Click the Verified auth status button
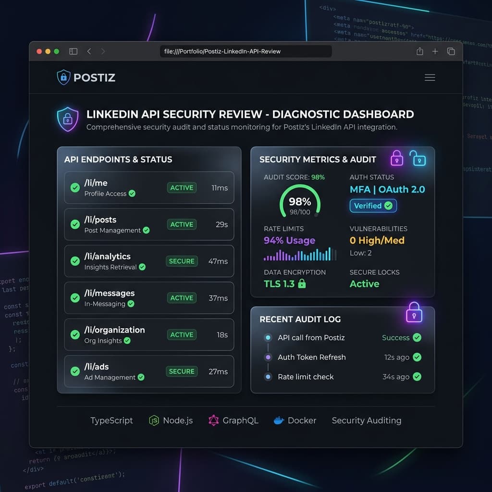Viewport: 492px width, 492px height. pos(373,206)
